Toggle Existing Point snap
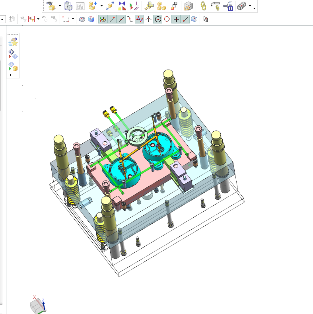Viewport: 313px width, 314px height. coord(176,19)
